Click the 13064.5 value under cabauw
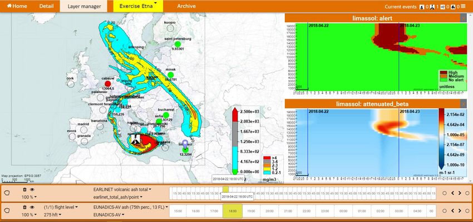Image resolution: width=473 pixels, height=222 pixels. click(x=108, y=88)
